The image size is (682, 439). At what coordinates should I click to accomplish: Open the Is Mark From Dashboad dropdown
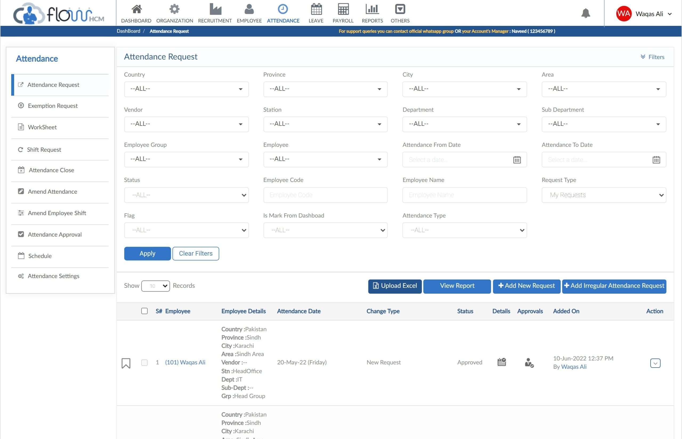coord(325,230)
